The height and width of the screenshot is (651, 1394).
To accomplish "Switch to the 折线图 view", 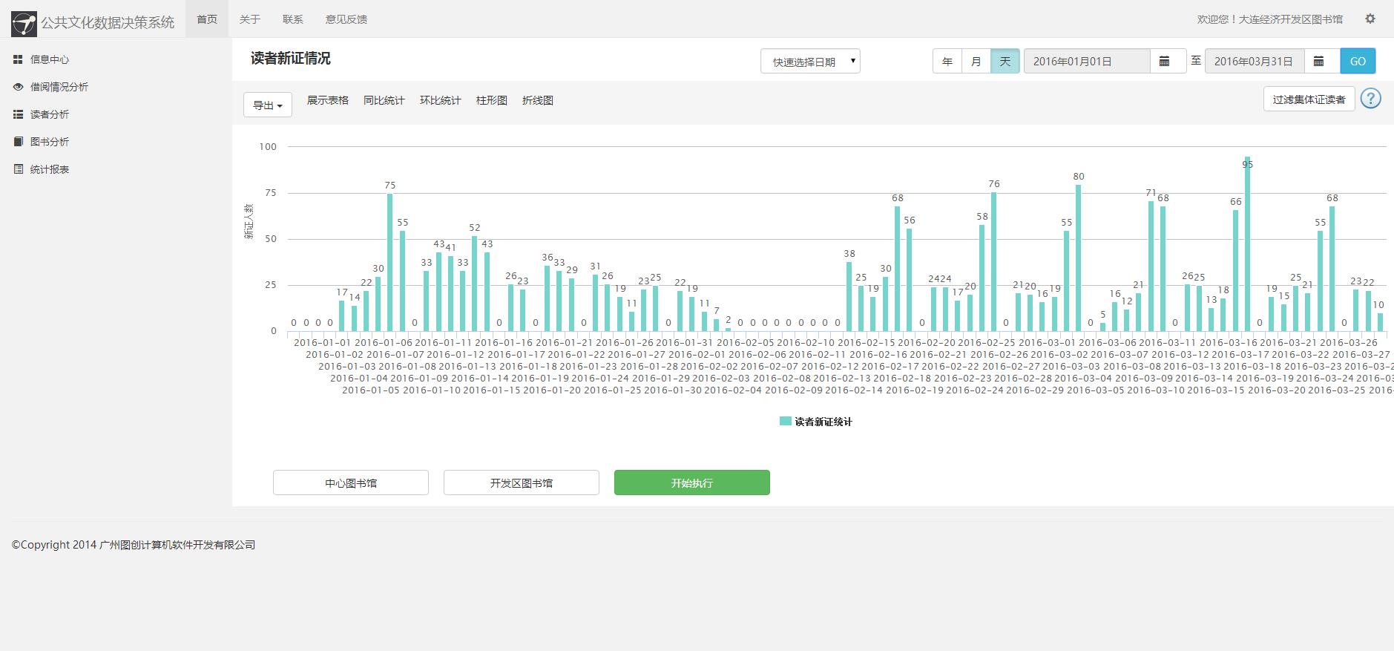I will 538,100.
